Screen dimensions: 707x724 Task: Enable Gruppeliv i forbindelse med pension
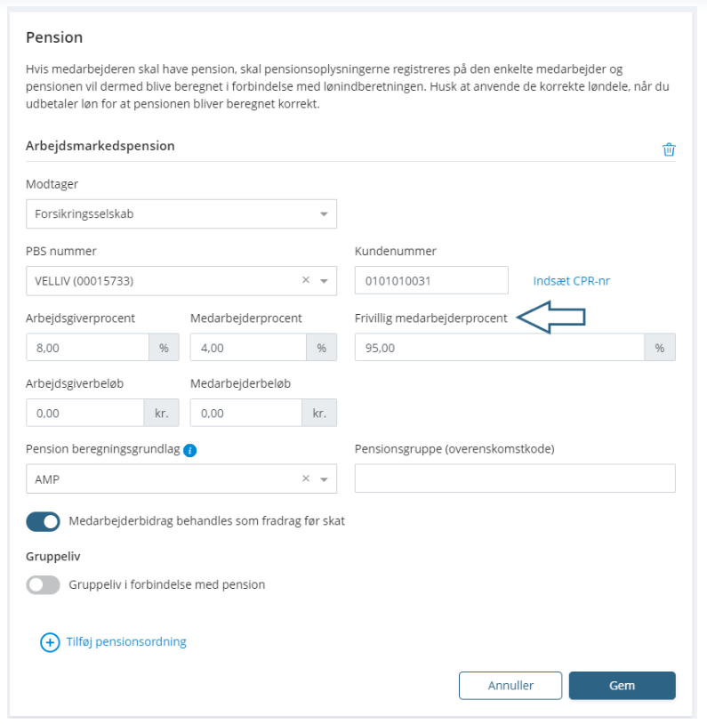(x=43, y=585)
